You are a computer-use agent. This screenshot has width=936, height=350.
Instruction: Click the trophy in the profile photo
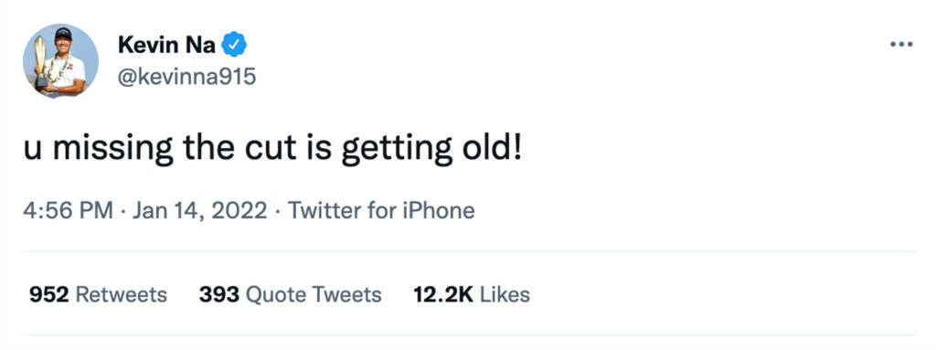click(40, 61)
